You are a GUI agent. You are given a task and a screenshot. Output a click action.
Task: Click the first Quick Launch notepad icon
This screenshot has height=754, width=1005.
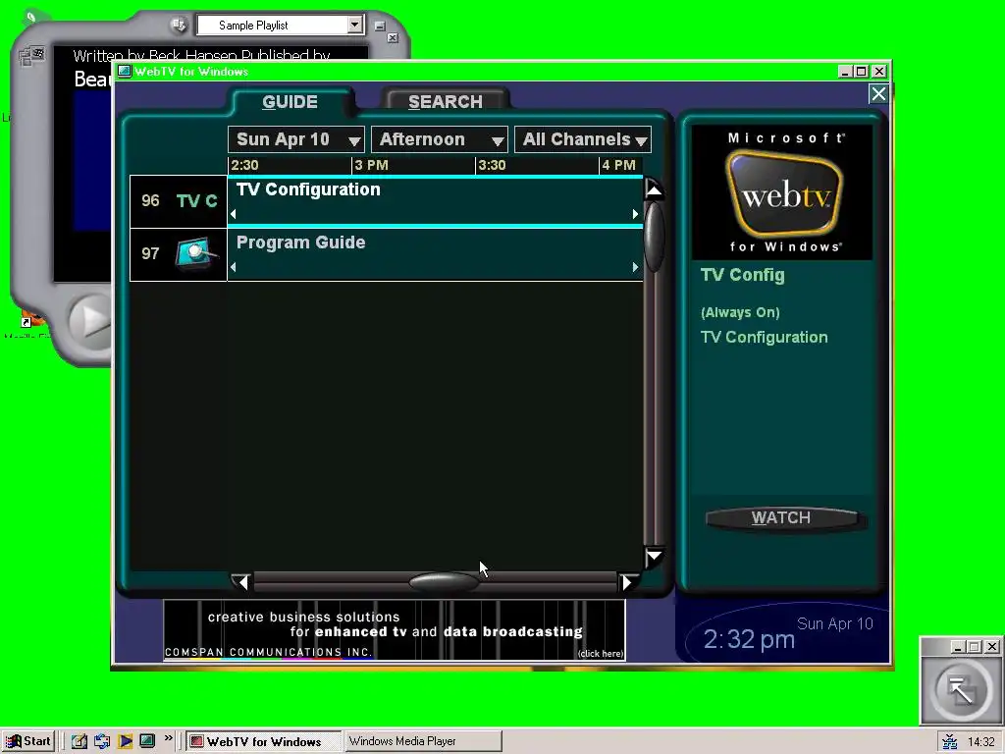[79, 741]
